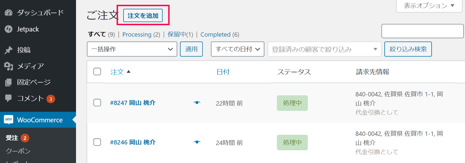Open the すべての日付 date filter dropdown
The image size is (465, 163).
pyautogui.click(x=238, y=49)
